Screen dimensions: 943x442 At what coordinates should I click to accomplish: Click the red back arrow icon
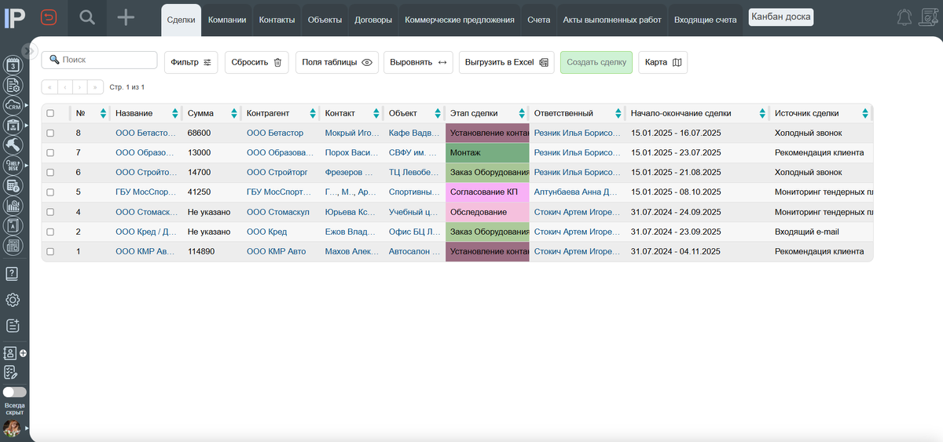[50, 17]
